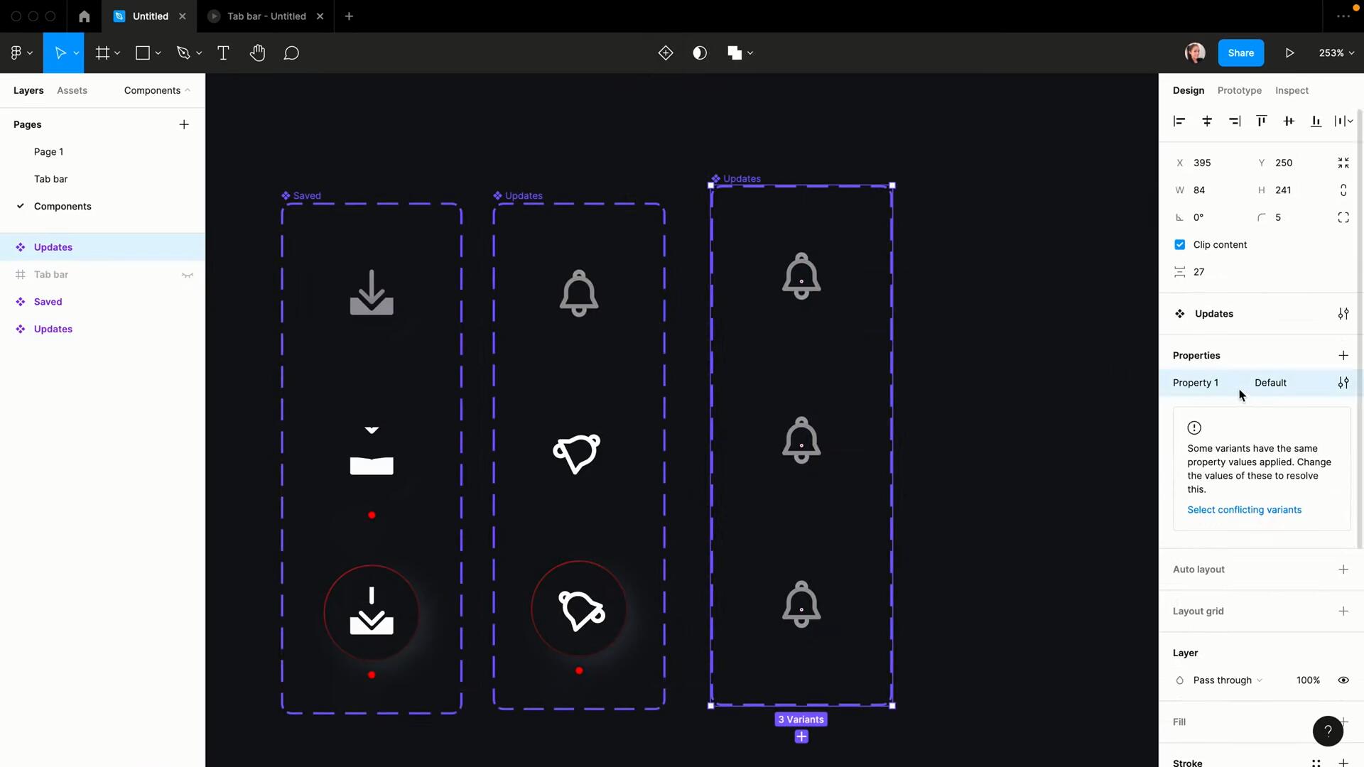Add new variant with purple plus

coord(801,737)
